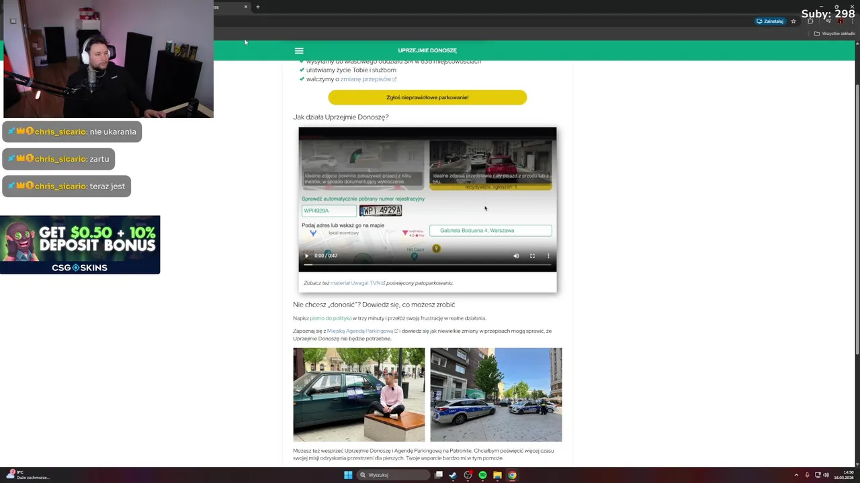
Task: Open Task View in the taskbar
Action: click(x=439, y=475)
